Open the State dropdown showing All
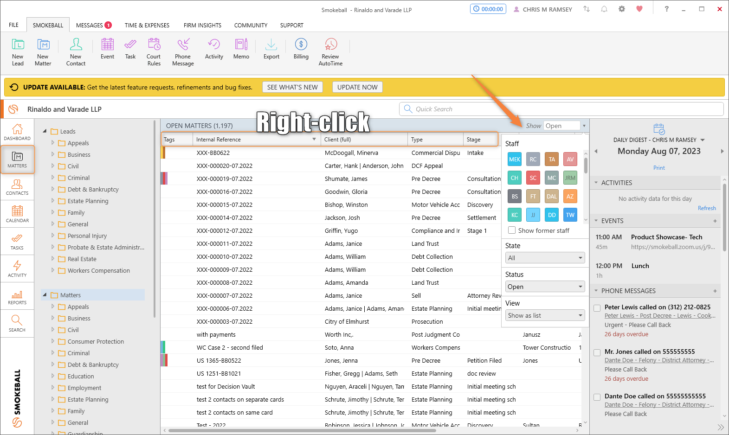 (x=545, y=258)
